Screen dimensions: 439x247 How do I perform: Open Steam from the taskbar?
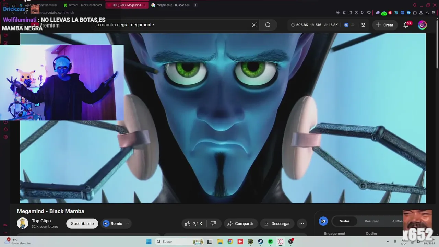[x=260, y=242]
